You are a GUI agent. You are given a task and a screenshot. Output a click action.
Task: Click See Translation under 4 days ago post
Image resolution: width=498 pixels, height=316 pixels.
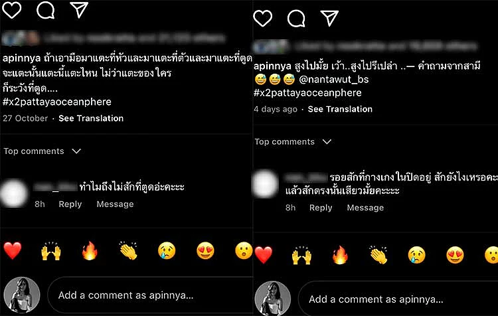340,109
